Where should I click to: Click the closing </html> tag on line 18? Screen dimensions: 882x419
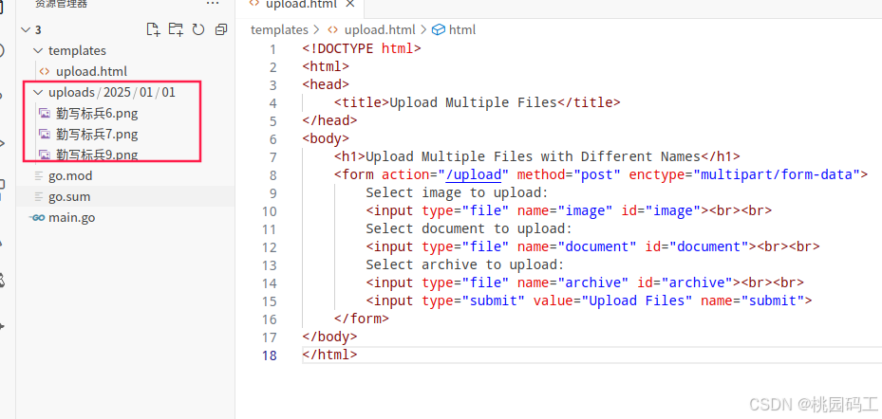[329, 355]
